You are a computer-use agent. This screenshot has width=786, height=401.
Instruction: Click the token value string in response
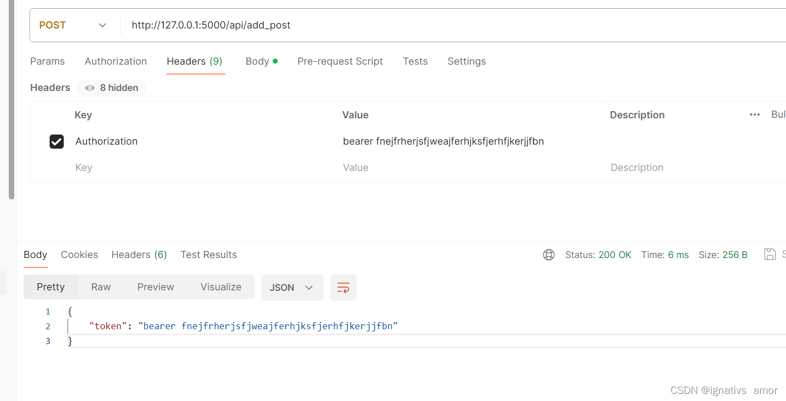click(268, 326)
